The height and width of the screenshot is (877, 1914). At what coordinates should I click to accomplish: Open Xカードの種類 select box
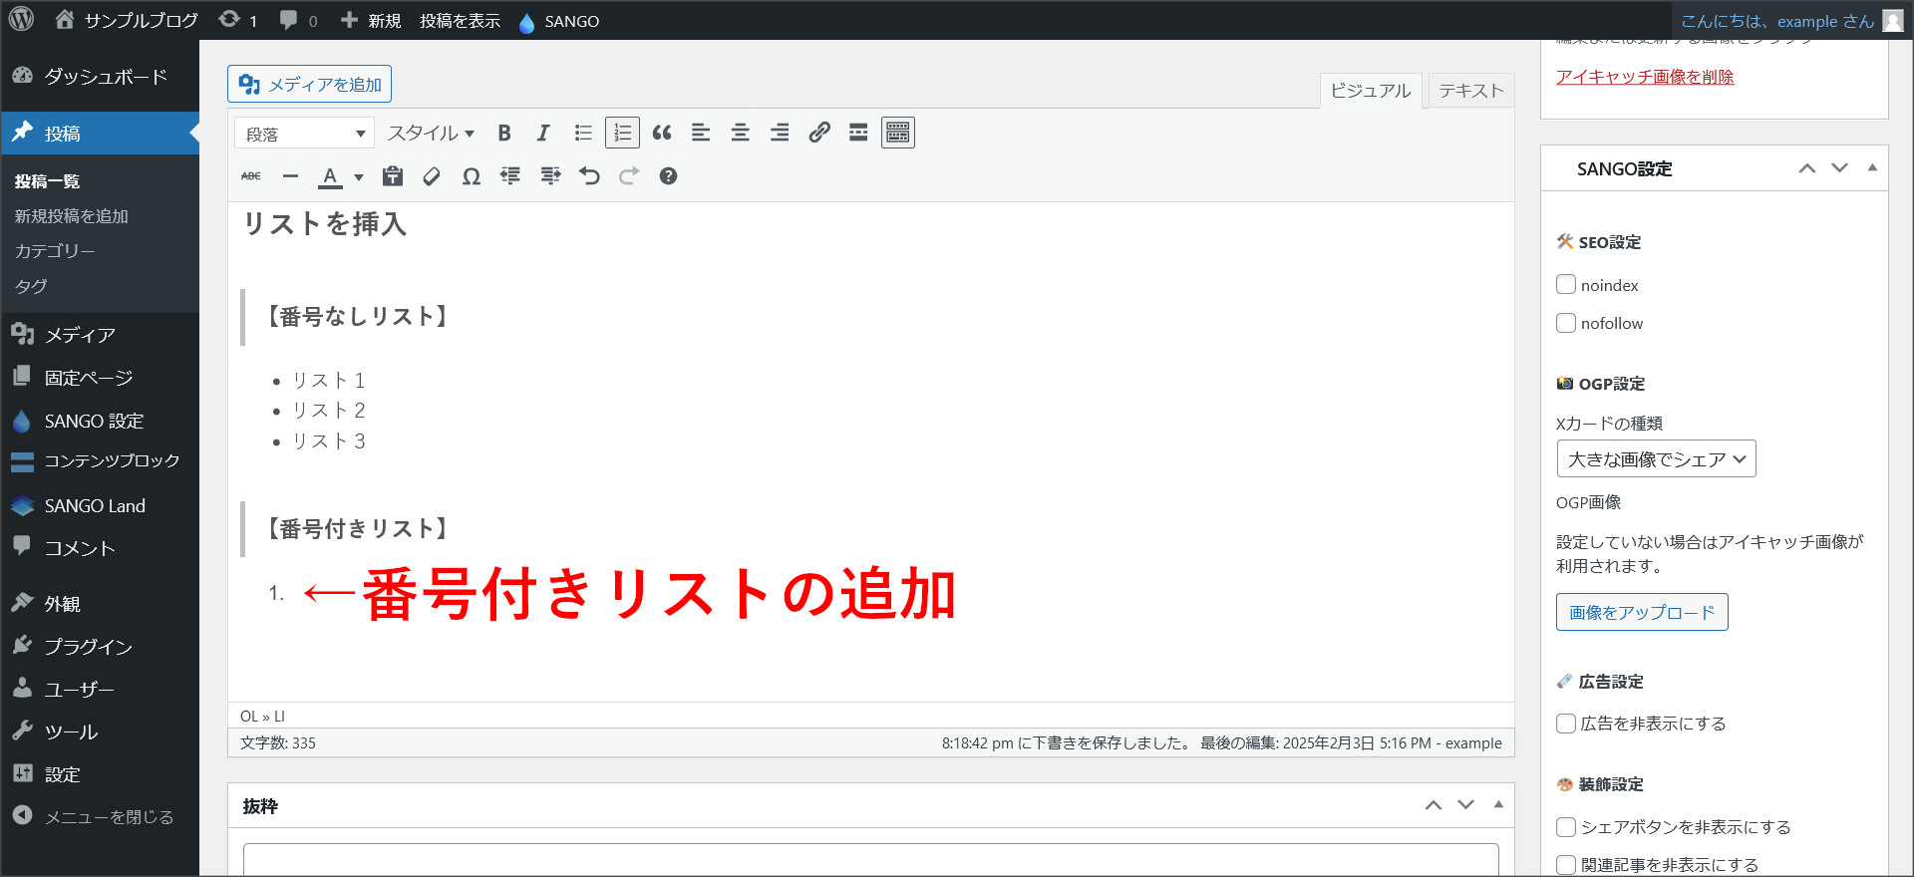1656,459
